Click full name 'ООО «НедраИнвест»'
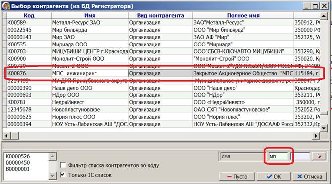This screenshot has width=332, height=184. pyautogui.click(x=243, y=102)
